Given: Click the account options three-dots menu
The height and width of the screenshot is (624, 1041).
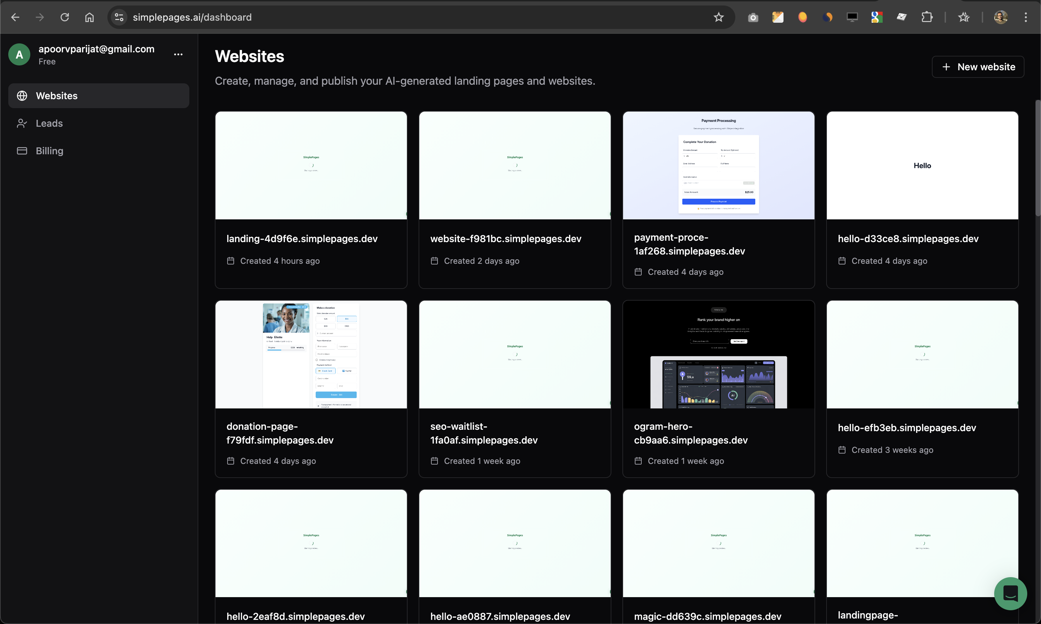Looking at the screenshot, I should pyautogui.click(x=178, y=55).
